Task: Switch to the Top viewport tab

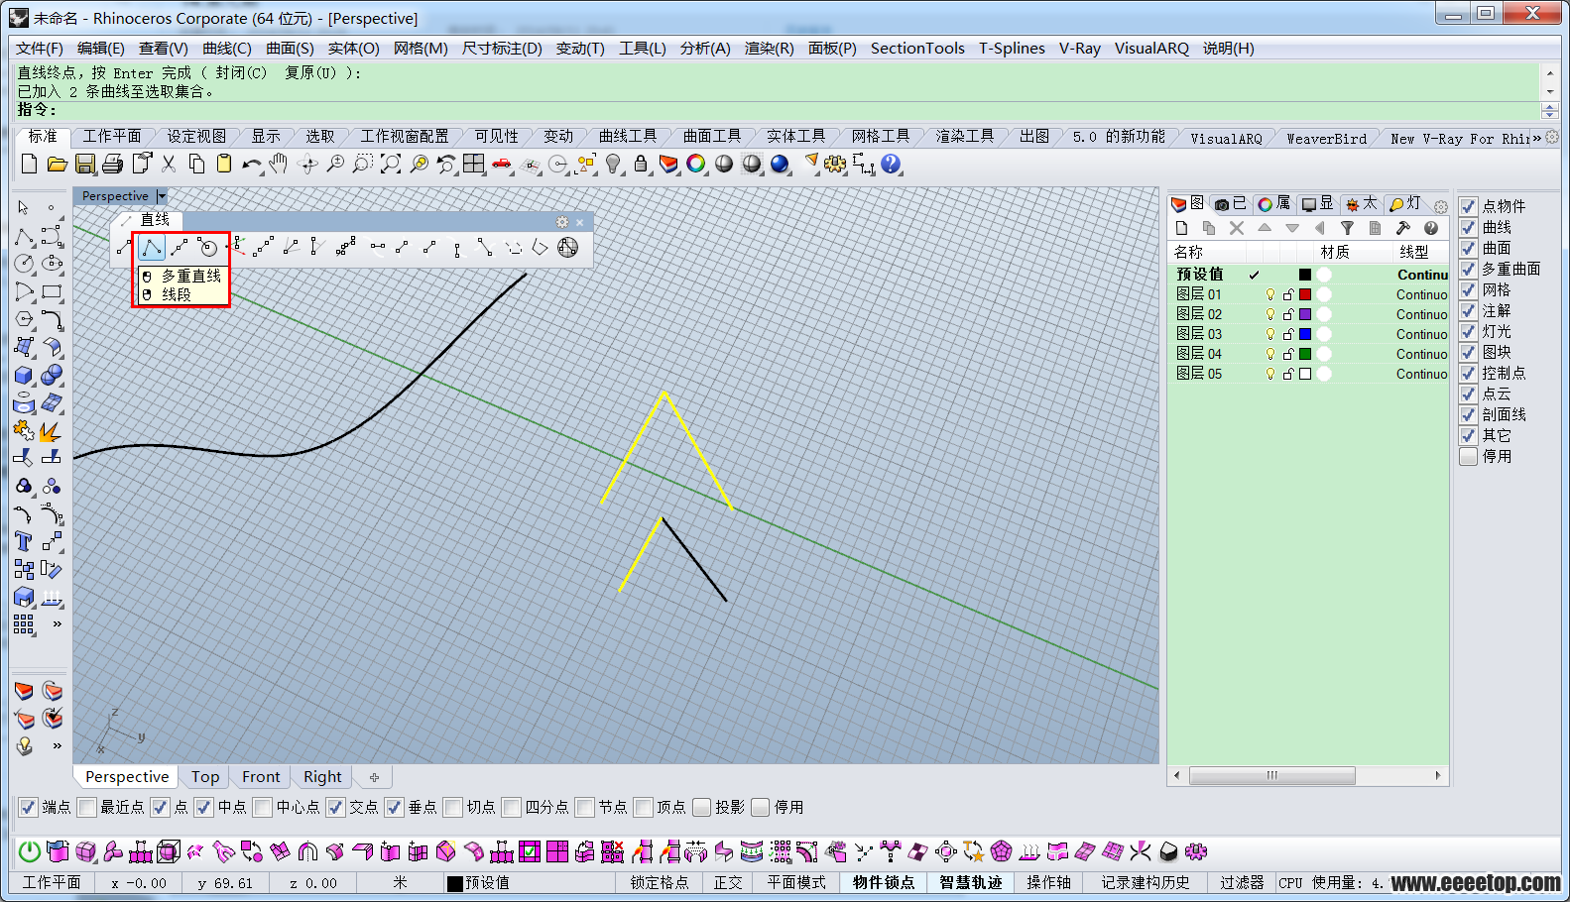Action: 205,777
